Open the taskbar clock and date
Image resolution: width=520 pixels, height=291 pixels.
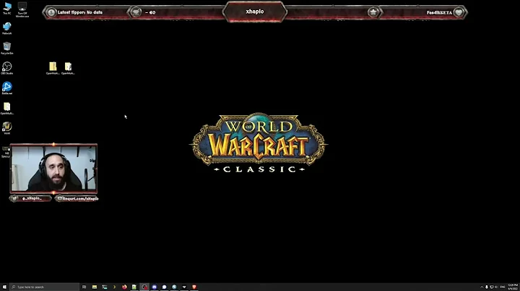coord(513,287)
